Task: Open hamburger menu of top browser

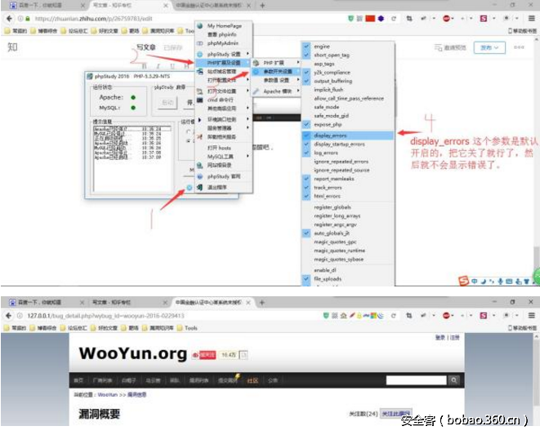Action: [x=531, y=19]
